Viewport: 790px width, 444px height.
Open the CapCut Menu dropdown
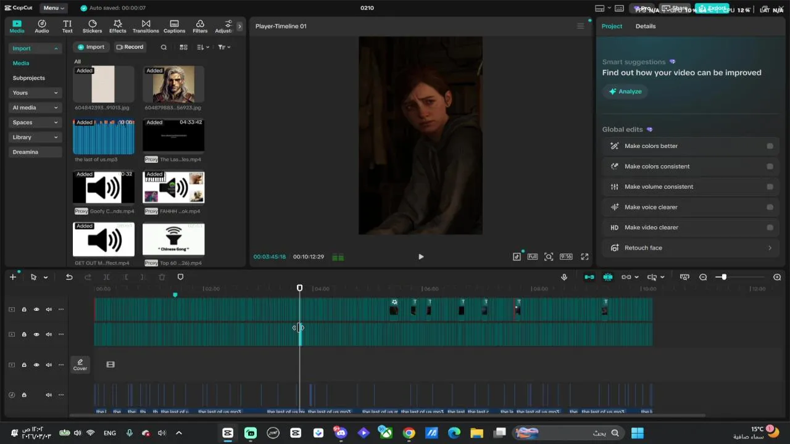click(54, 8)
